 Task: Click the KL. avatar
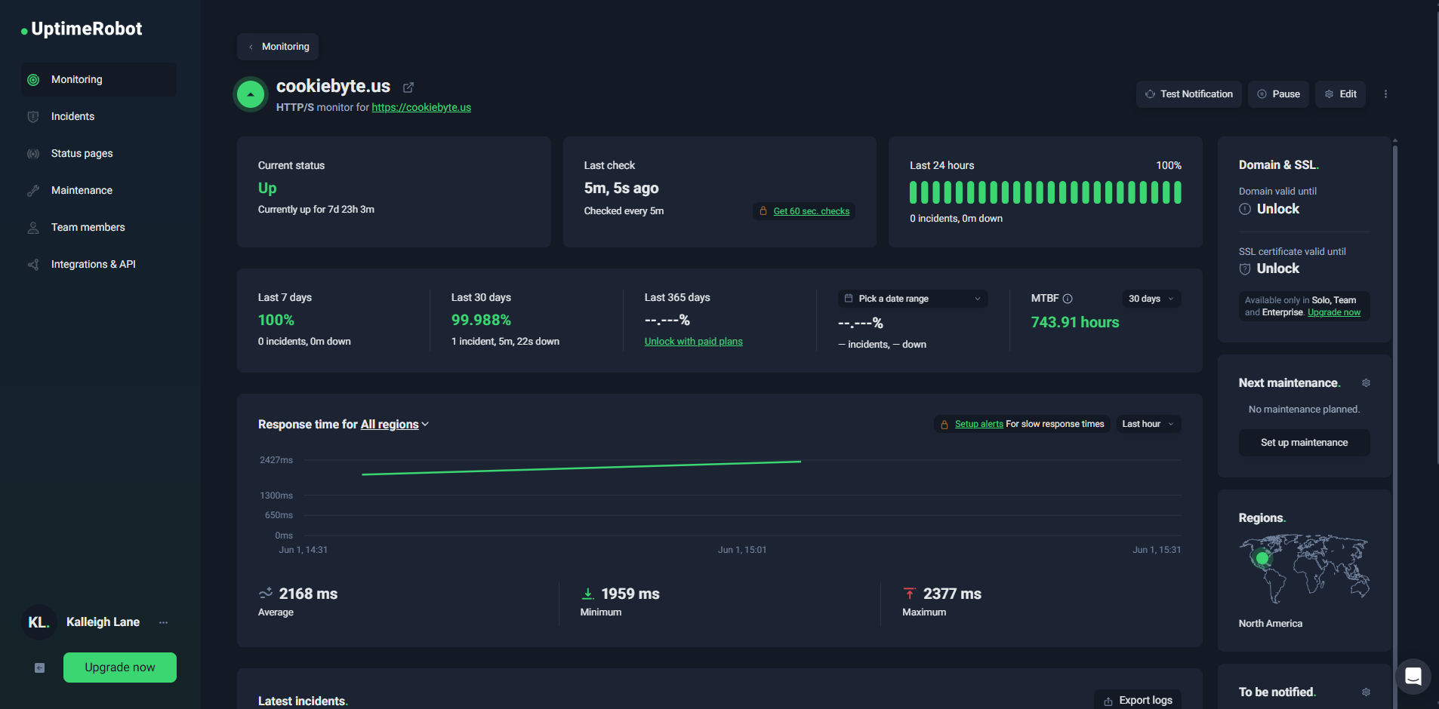39,622
